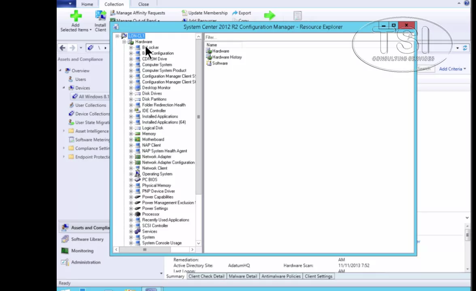The width and height of the screenshot is (476, 291).
Task: Open the Close ribbon tab
Action: pos(144,4)
